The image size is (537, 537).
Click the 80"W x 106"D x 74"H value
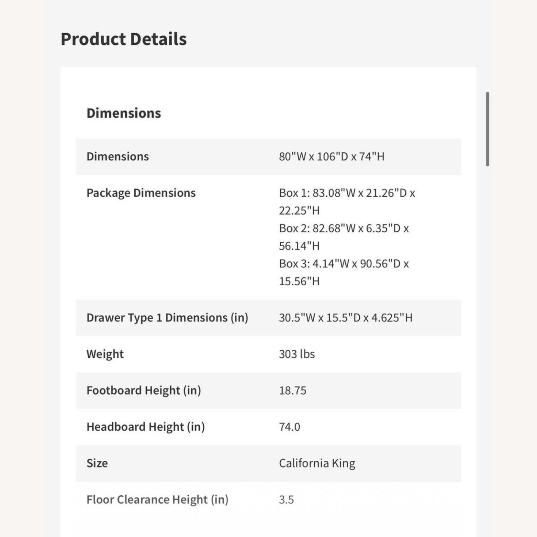[x=332, y=156]
